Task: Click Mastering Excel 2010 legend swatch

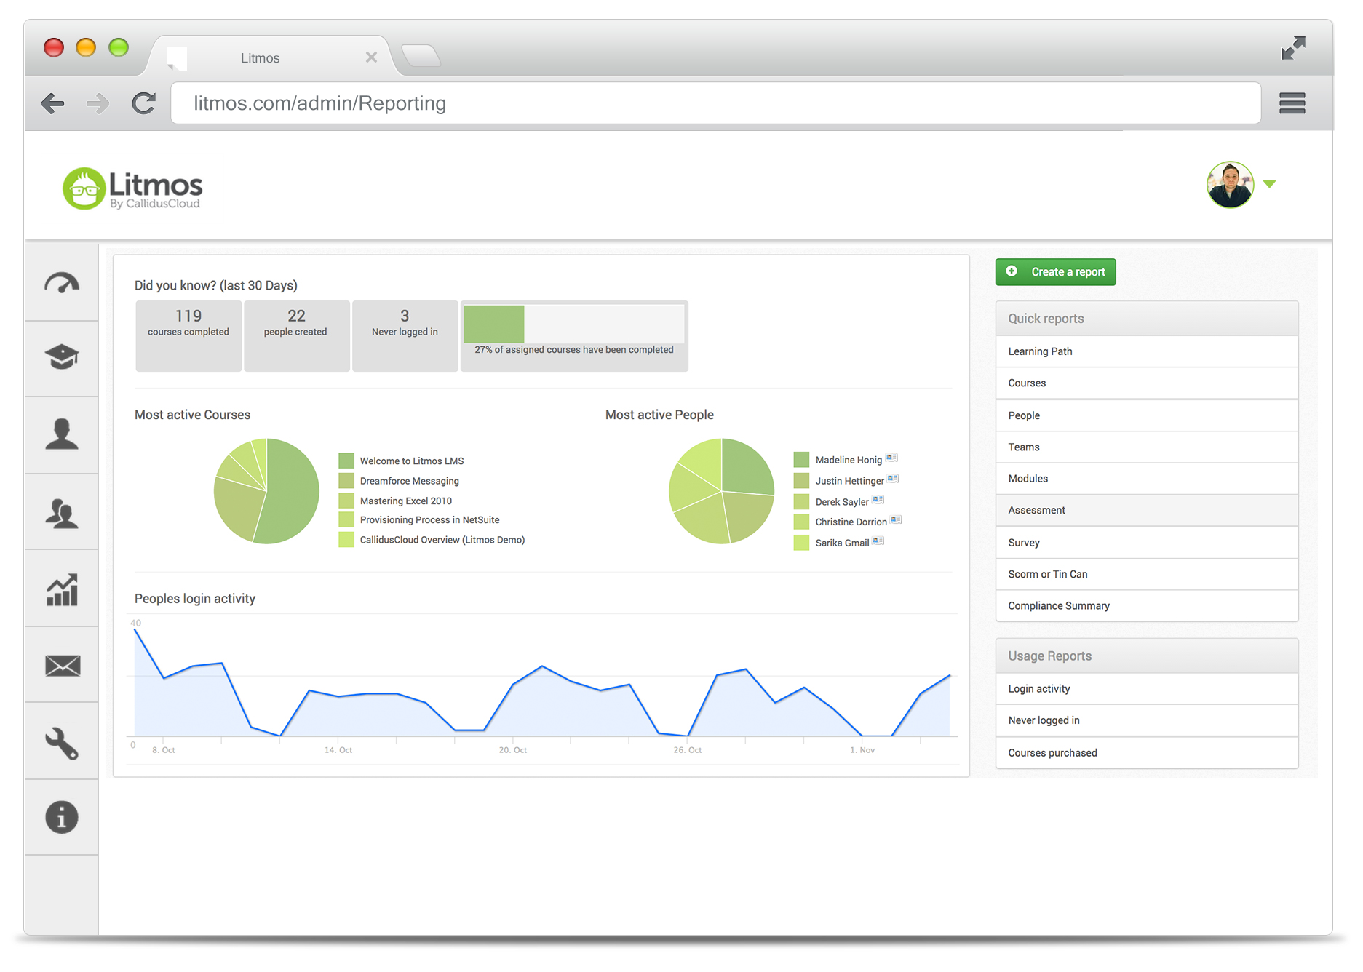Action: [346, 501]
